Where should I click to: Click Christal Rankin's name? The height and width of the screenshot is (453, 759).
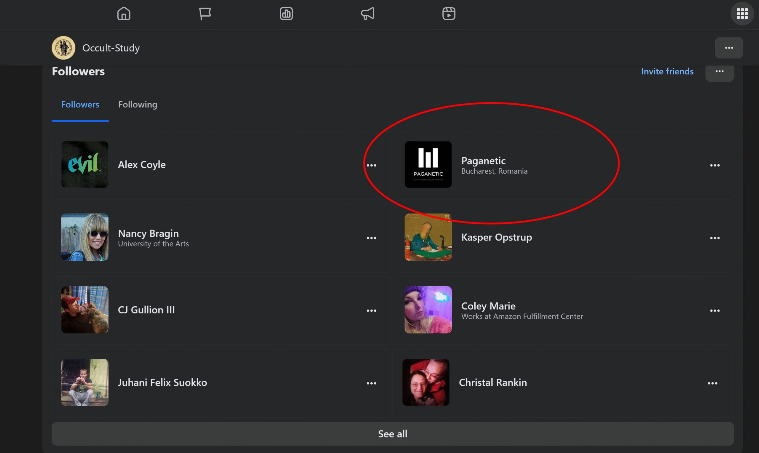pos(493,382)
